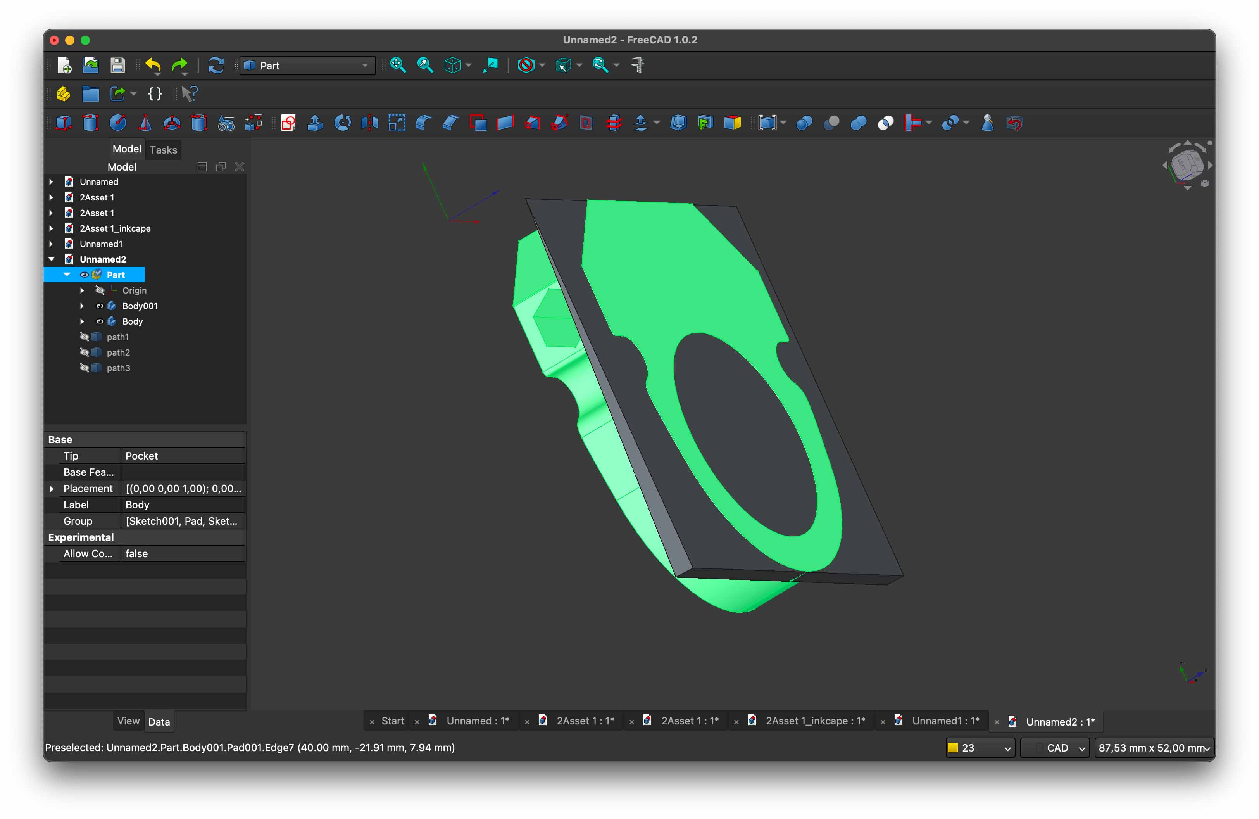
Task: Create a torus primitive
Action: [172, 123]
